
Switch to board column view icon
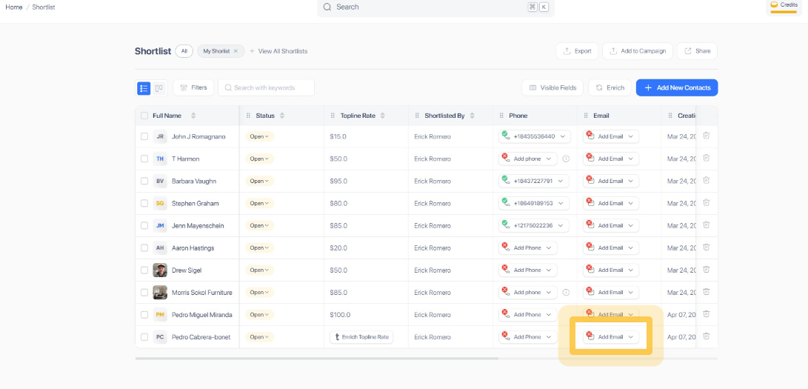tap(158, 88)
